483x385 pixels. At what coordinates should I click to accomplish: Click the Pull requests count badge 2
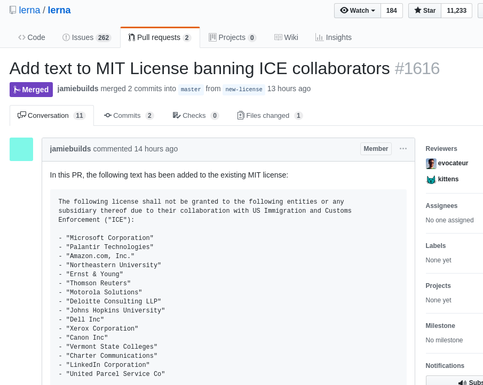coord(186,37)
